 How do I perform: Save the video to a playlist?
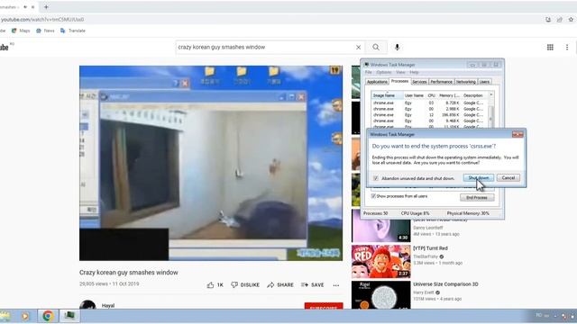tap(313, 284)
